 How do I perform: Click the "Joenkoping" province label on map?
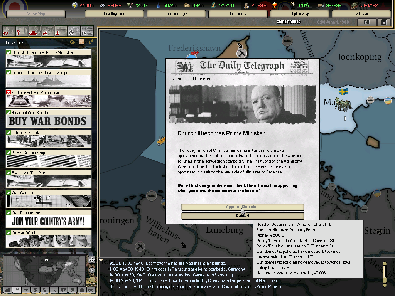pyautogui.click(x=360, y=57)
